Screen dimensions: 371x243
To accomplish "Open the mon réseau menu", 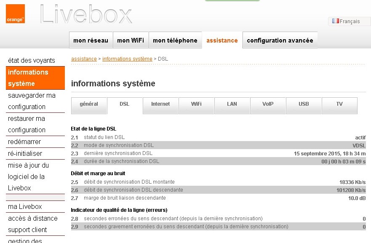I will click(91, 40).
